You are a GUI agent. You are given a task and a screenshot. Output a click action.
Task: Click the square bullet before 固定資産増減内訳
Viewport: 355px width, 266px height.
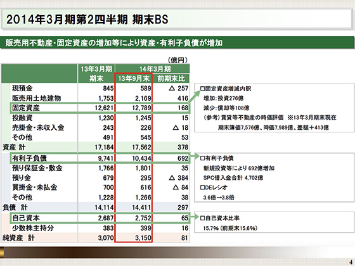coord(202,89)
